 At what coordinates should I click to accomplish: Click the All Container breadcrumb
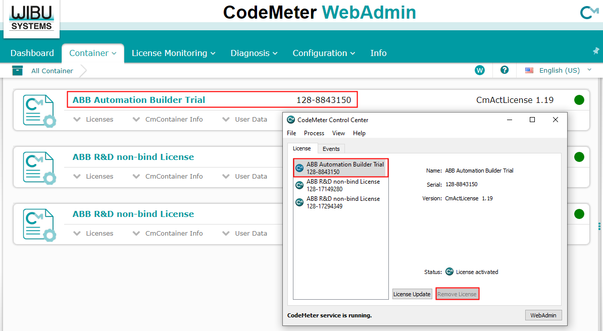[x=53, y=71]
